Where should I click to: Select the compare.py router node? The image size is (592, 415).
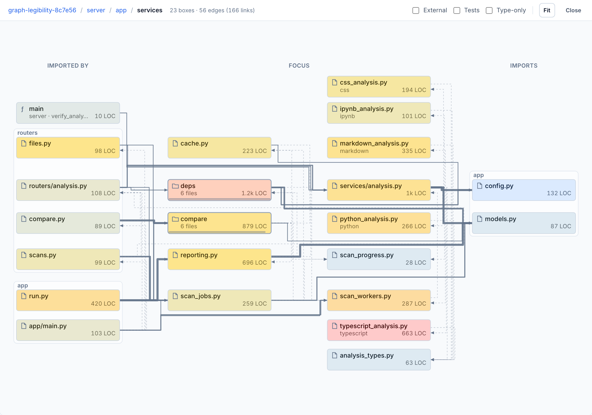click(x=68, y=223)
